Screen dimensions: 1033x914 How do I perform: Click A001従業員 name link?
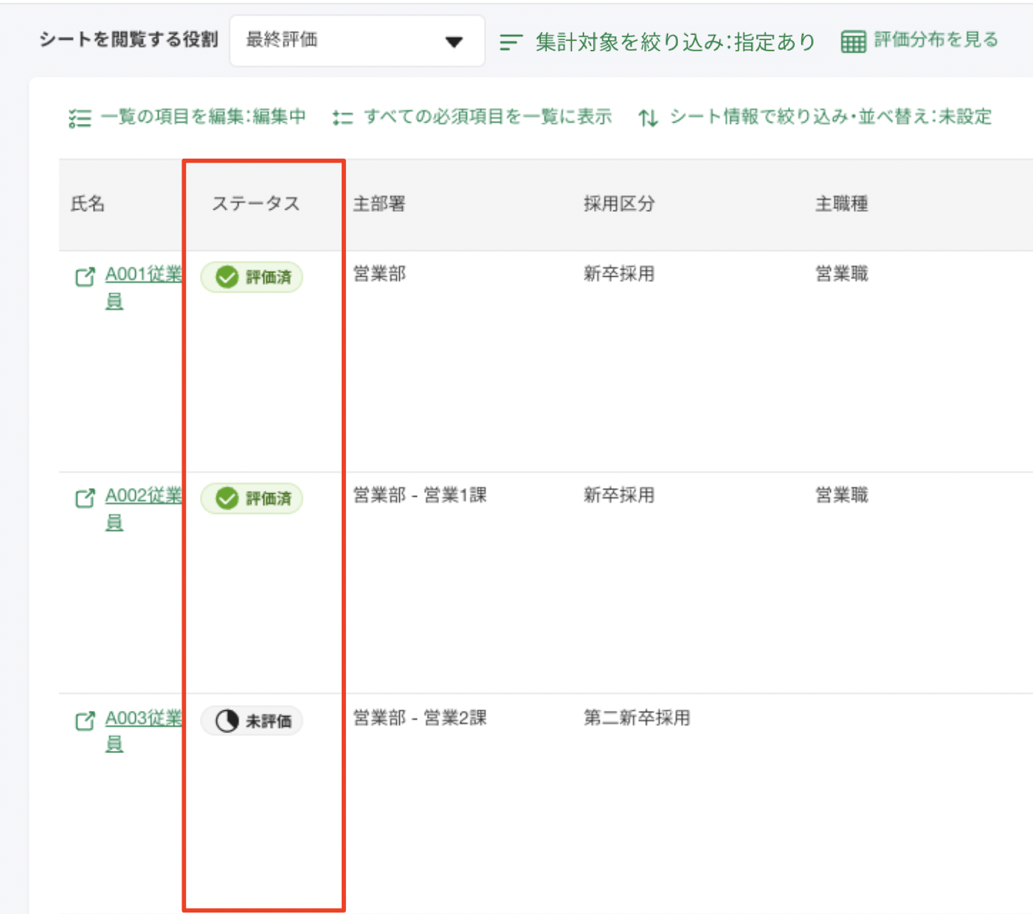coord(142,275)
